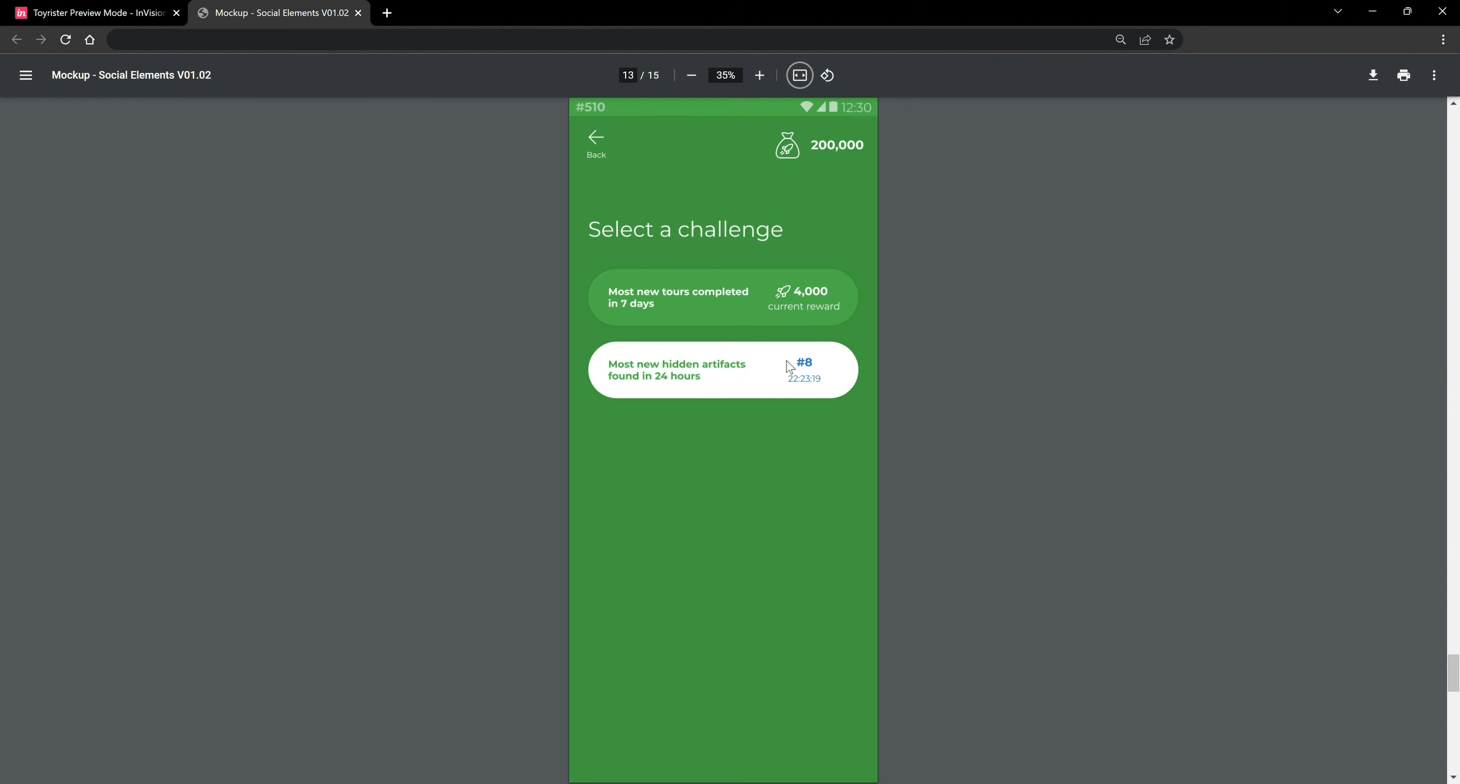Screen dimensions: 1460x784
Task: Click the scrollbar down arrow
Action: (1453, 778)
